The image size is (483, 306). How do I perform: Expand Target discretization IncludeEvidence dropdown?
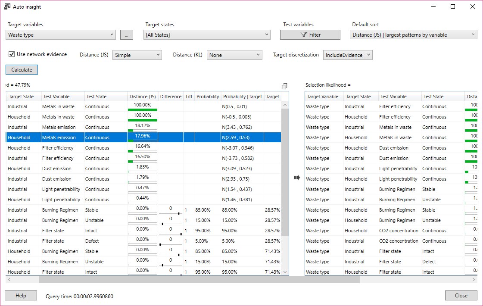point(347,55)
